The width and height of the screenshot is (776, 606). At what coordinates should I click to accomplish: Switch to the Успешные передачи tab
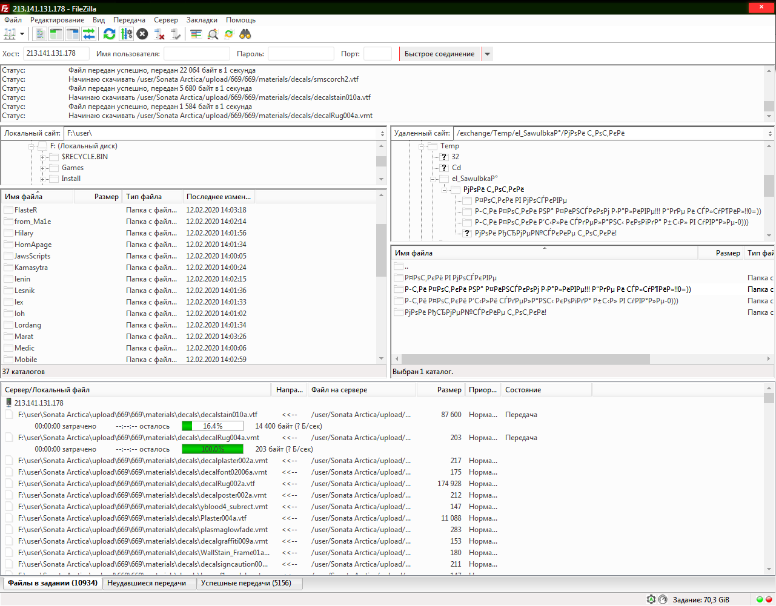tap(246, 583)
